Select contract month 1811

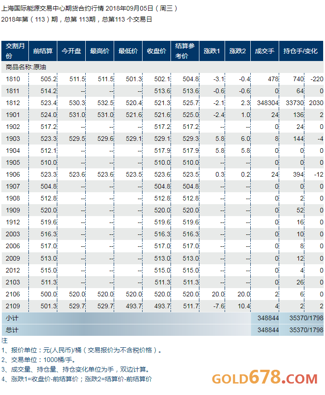13,91
